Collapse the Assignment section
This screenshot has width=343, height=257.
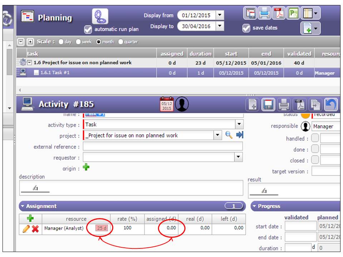[x=23, y=206]
